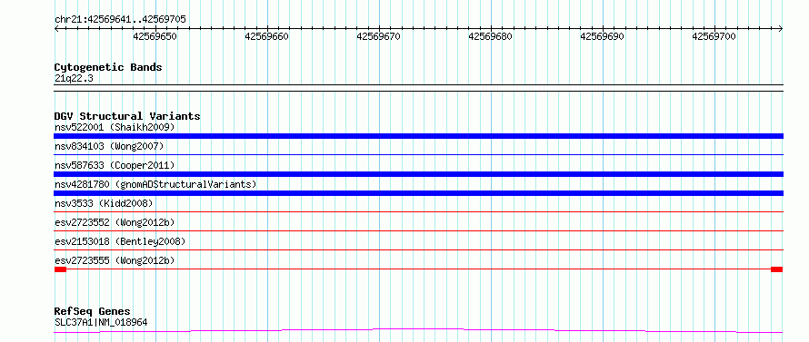Click the blue bar for nsv522001
Viewport: 809px width, 342px height.
[418, 136]
